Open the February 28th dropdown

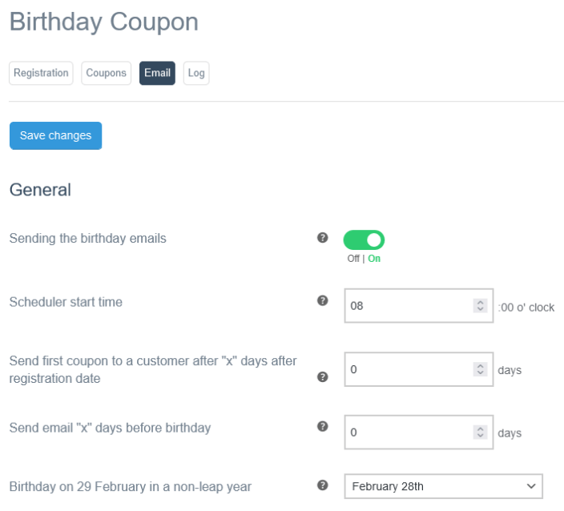coord(443,486)
